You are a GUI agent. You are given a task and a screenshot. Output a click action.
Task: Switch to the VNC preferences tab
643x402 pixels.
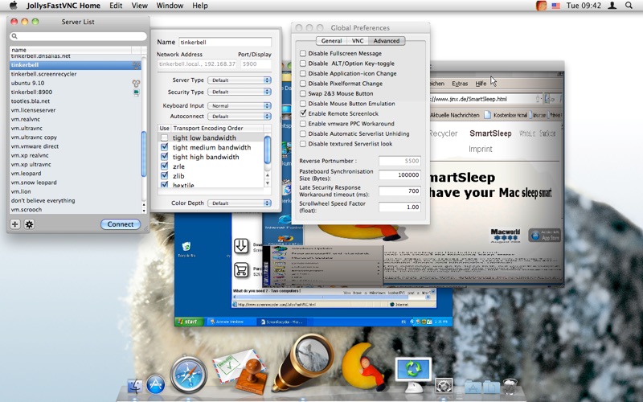[358, 41]
